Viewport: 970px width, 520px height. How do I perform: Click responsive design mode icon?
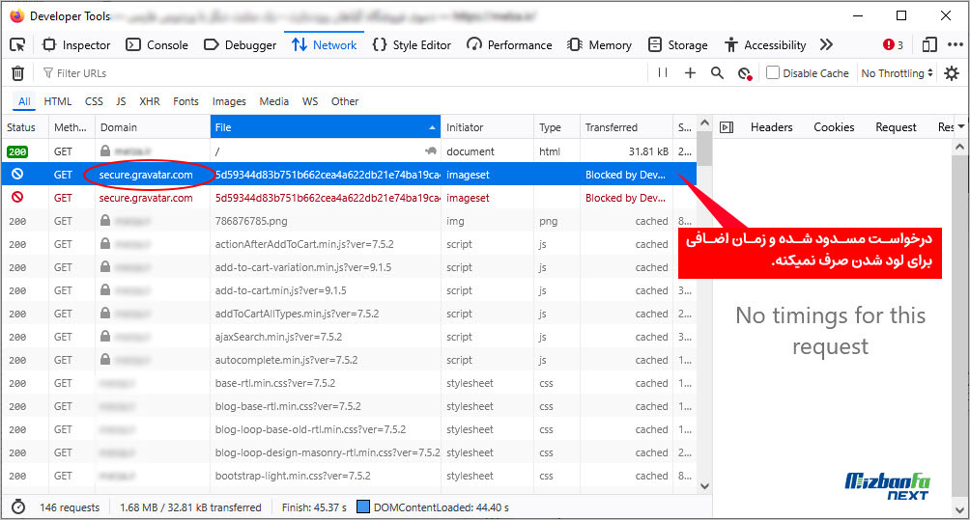929,44
